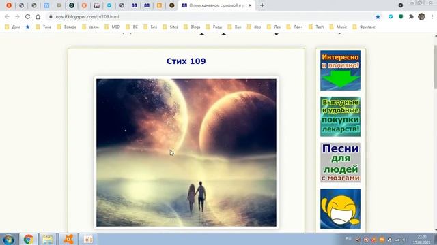Open the Фриланс bookmarks folder
This screenshot has width=437, height=245.
point(364,27)
